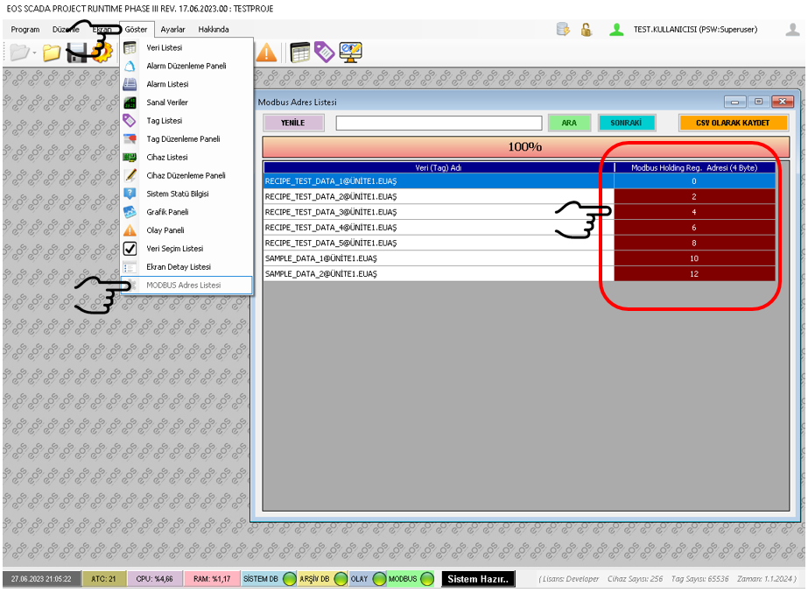Click the orange warning triangle toolbar icon
Screen dimensions: 808x593
[266, 53]
